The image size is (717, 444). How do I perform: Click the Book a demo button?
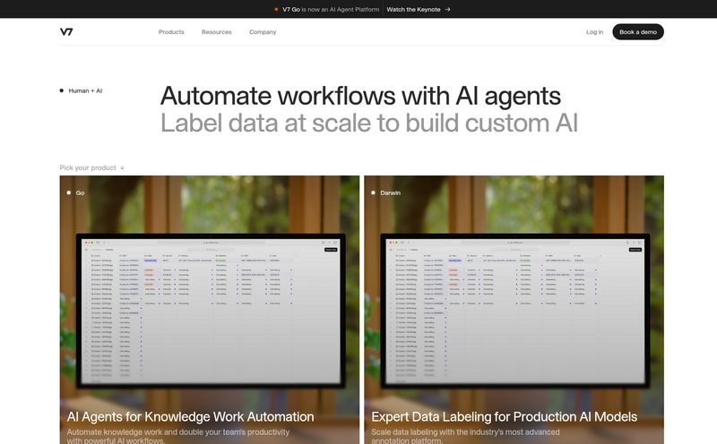pos(638,32)
